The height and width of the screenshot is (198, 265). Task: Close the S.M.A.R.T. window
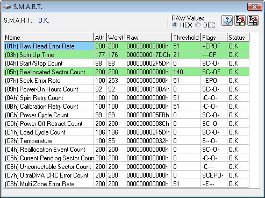pos(254,7)
